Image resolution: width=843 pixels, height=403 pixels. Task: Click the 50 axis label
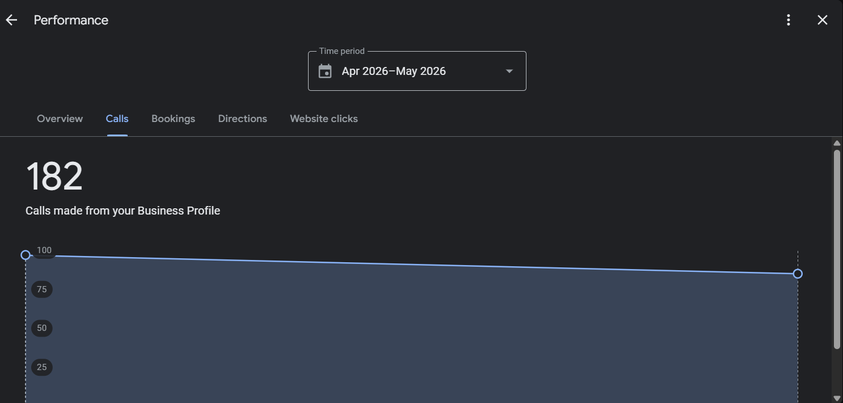(42, 328)
